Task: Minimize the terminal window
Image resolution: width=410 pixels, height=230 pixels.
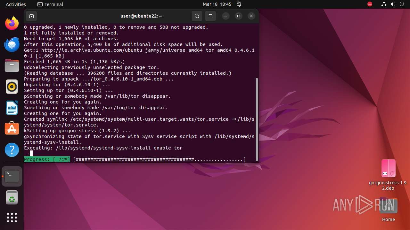Action: (226, 16)
